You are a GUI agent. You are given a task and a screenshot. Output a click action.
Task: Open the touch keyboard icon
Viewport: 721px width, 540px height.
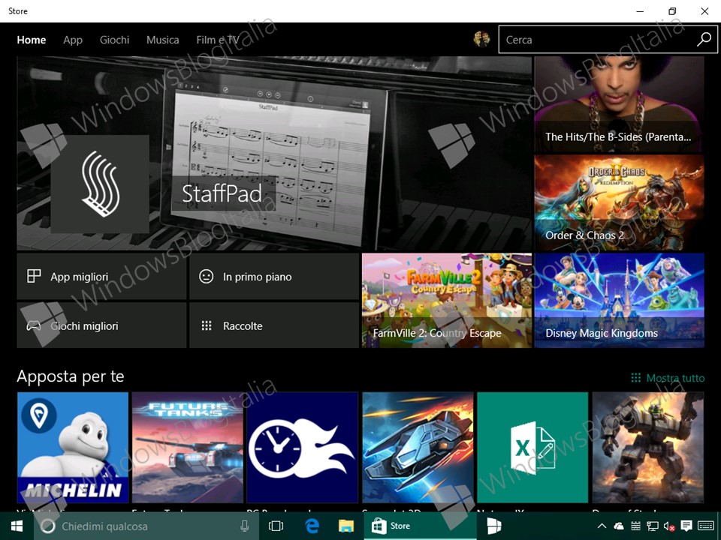[706, 526]
